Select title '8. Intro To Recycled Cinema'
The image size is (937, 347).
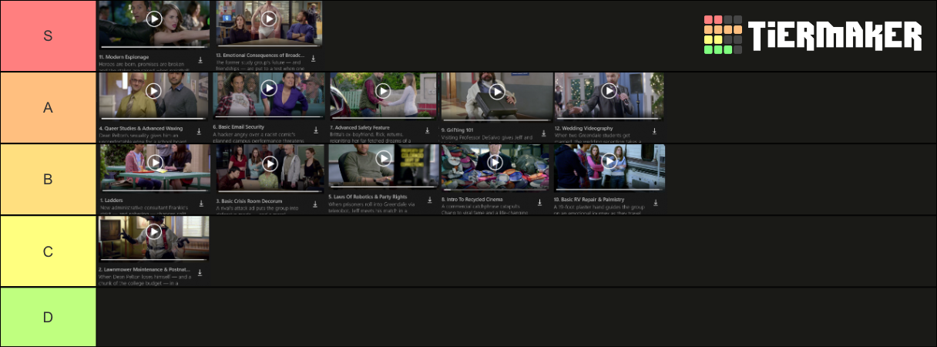[475, 200]
